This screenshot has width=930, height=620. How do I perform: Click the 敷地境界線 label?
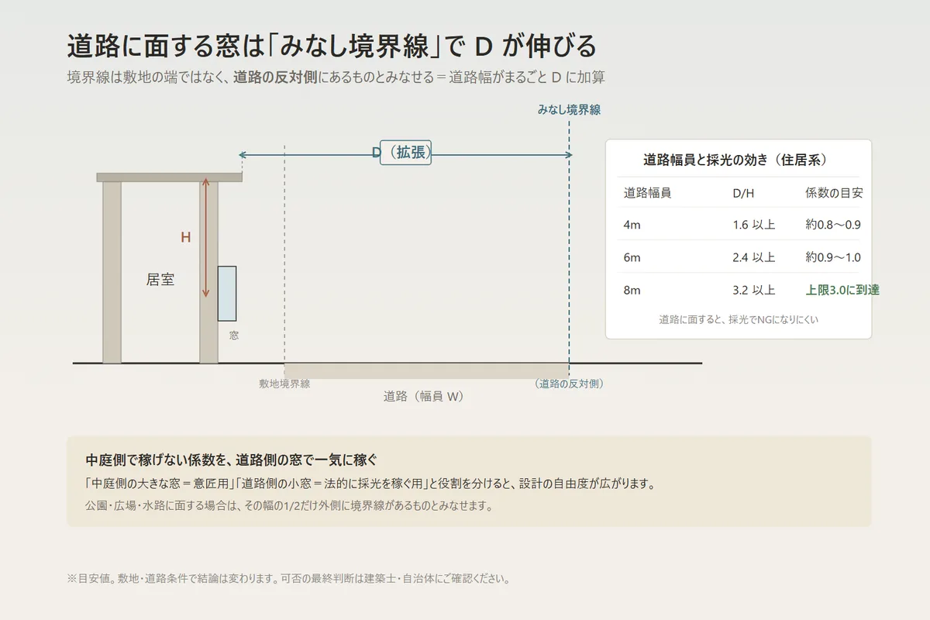[x=284, y=384]
